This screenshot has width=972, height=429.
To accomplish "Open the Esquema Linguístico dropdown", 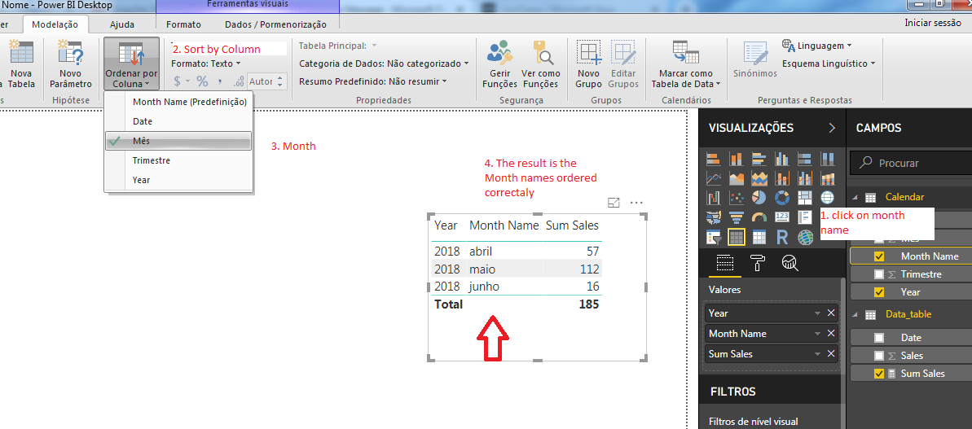I will pos(829,63).
